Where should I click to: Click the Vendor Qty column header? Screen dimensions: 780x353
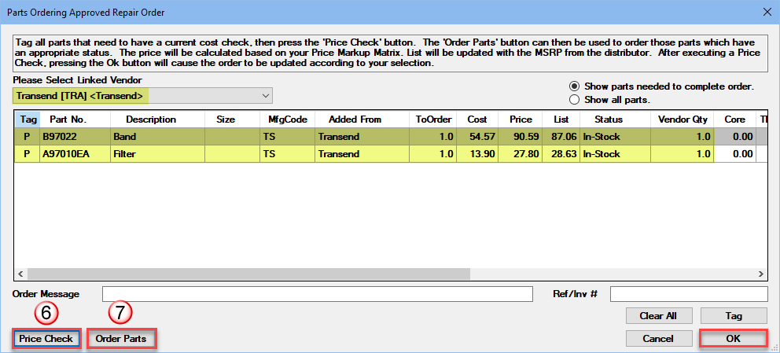[682, 120]
